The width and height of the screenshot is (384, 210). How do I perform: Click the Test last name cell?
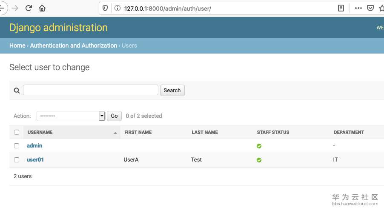coord(196,160)
